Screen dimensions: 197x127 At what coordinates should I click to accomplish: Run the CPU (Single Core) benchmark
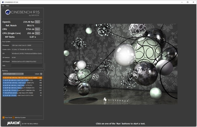(38, 33)
